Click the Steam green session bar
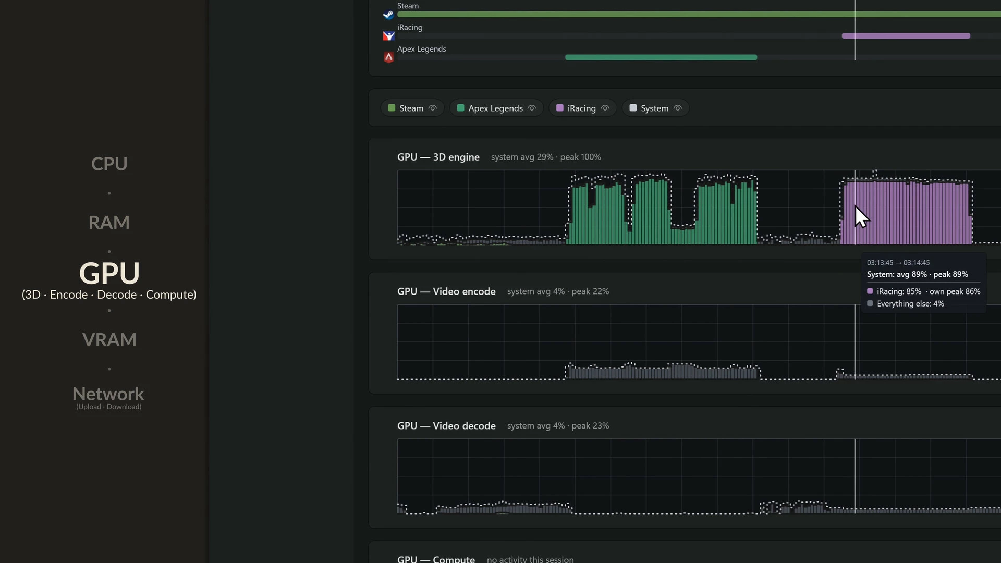Viewport: 1001px width, 563px height. [x=699, y=15]
